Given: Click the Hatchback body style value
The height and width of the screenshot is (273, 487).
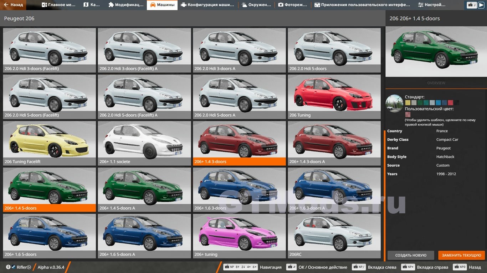Looking at the screenshot, I should [x=445, y=157].
